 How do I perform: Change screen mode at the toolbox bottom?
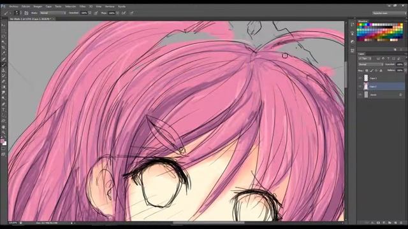click(x=3, y=155)
